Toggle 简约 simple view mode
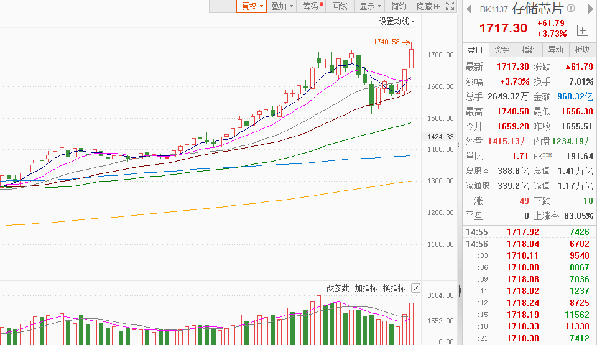This screenshot has height=345, width=597. pyautogui.click(x=399, y=6)
